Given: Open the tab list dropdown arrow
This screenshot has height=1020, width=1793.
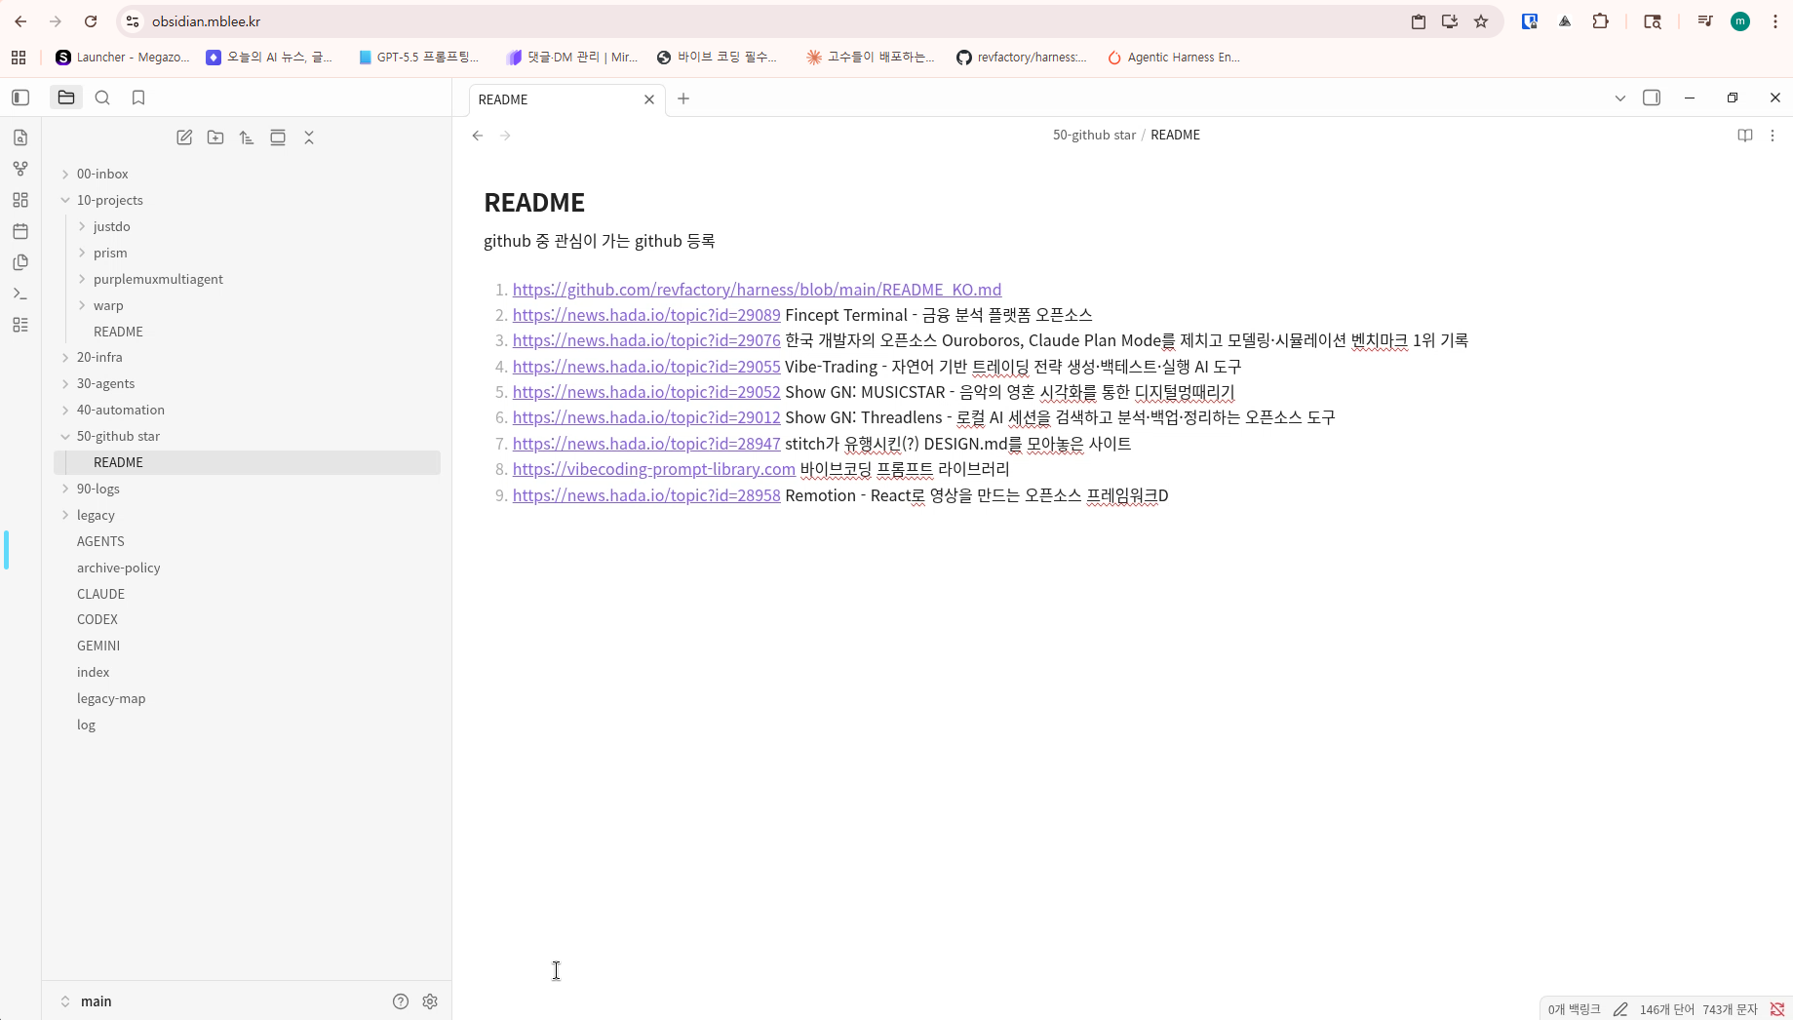Looking at the screenshot, I should pos(1620,98).
